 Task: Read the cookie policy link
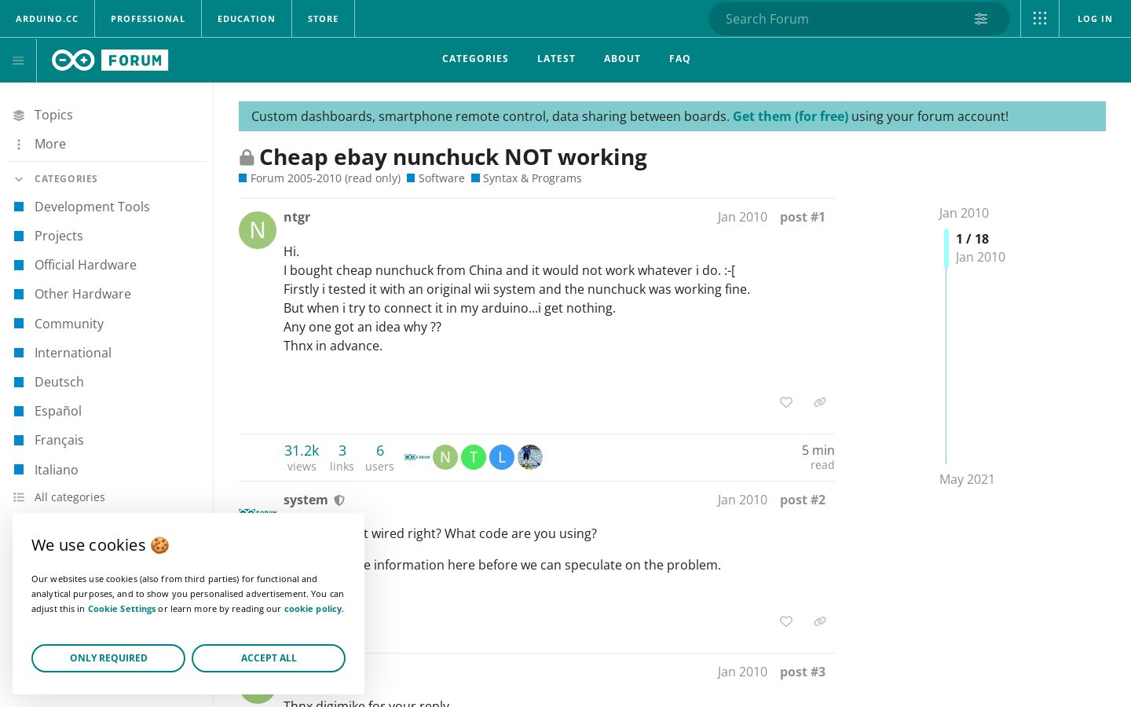[313, 609]
